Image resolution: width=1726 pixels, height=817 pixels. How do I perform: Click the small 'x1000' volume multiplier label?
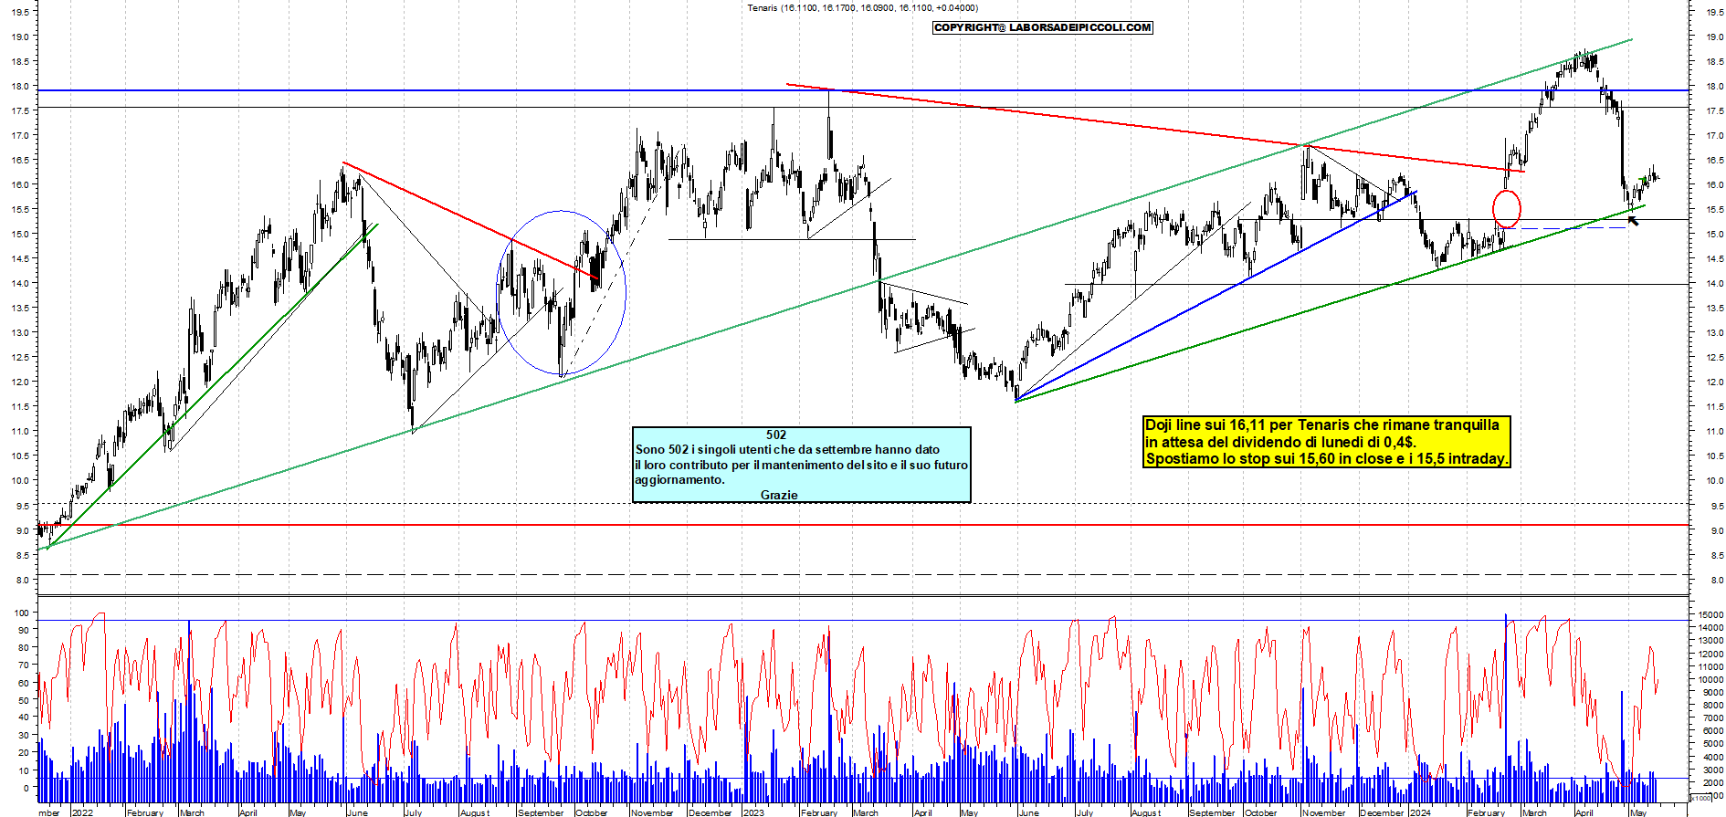1701,798
